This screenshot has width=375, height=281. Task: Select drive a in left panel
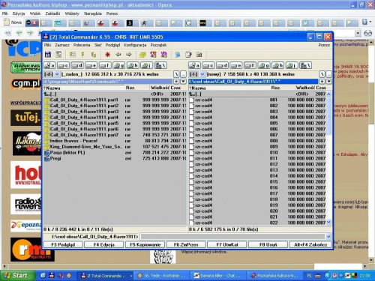(x=49, y=65)
